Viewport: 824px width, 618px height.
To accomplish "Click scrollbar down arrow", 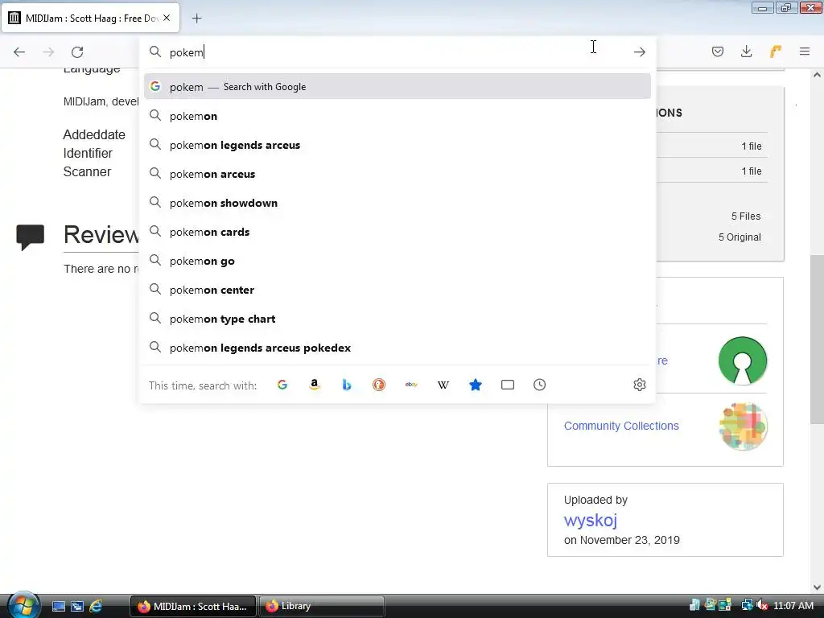I will [x=817, y=587].
